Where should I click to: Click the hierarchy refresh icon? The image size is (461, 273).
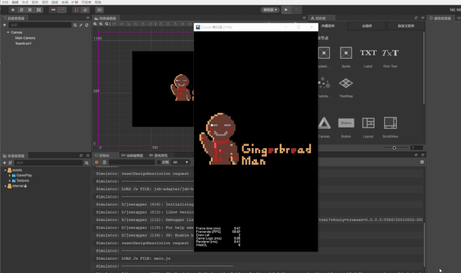pyautogui.click(x=87, y=25)
